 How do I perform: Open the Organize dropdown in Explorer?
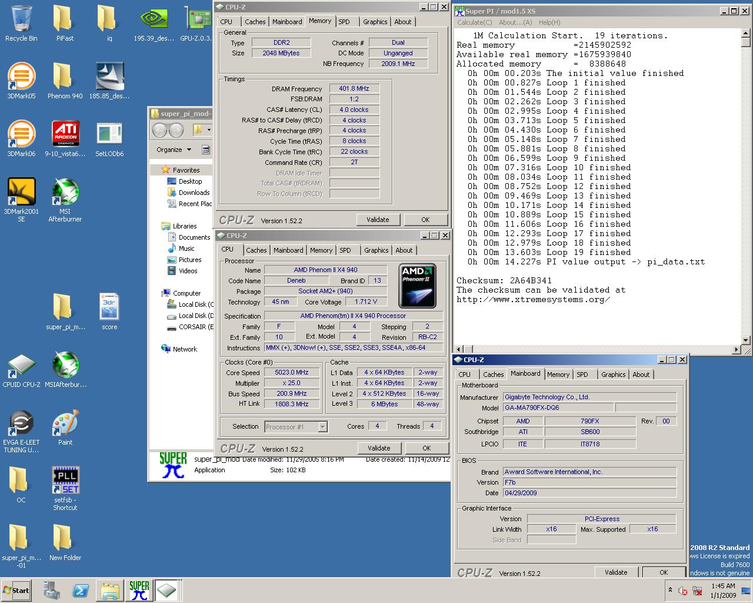(174, 150)
